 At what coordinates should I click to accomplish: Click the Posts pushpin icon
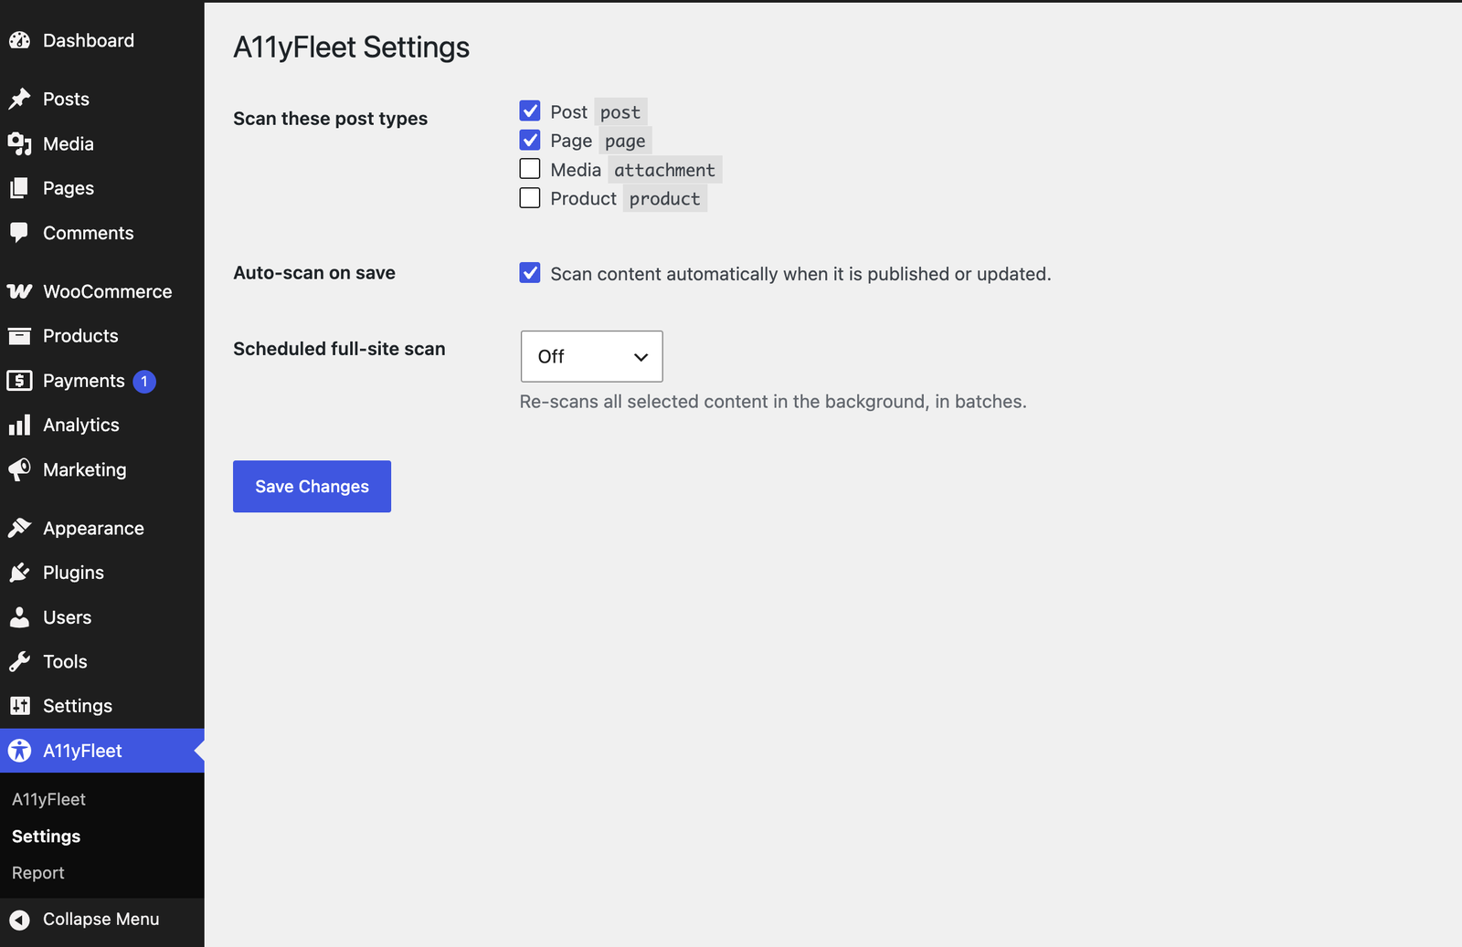click(x=19, y=99)
